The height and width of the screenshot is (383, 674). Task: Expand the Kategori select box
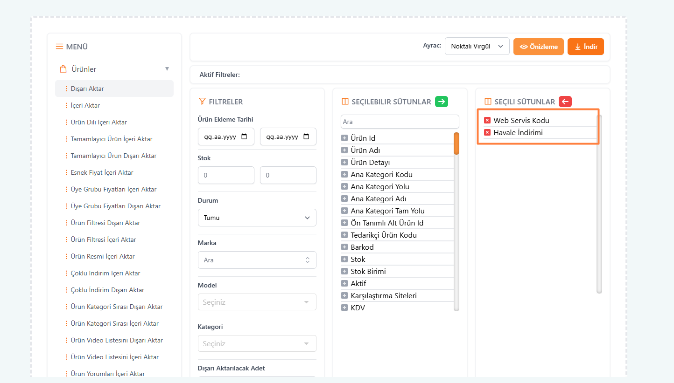coord(257,343)
